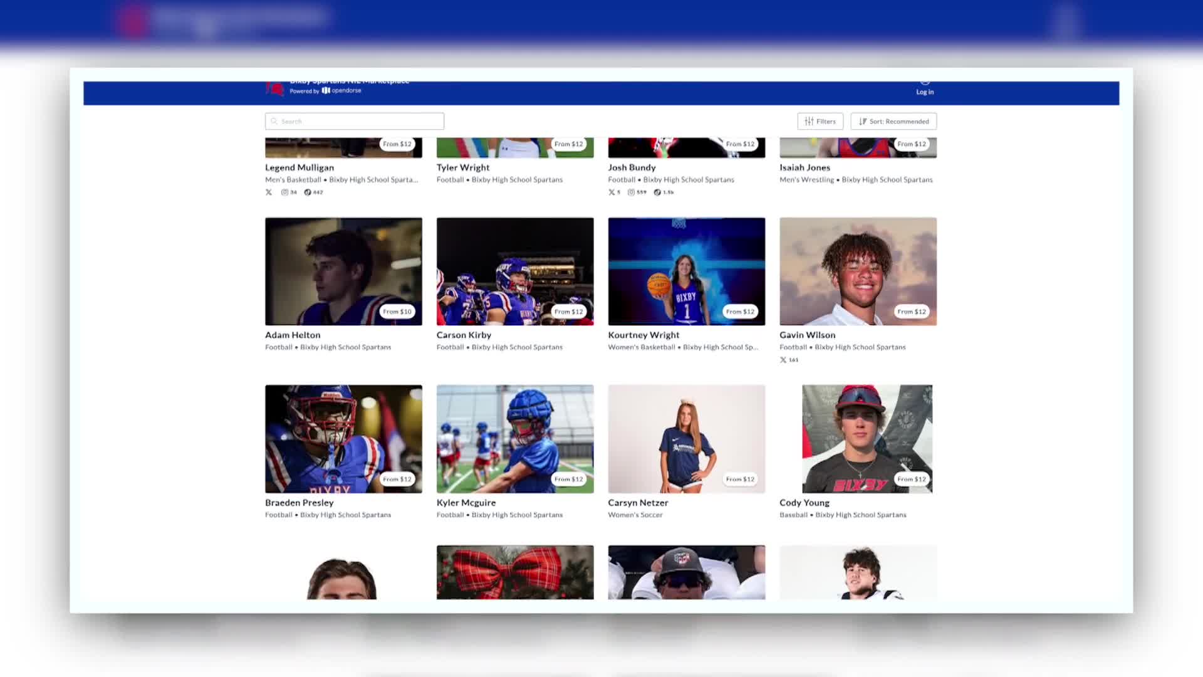Open Adam Helton's profile photo
Screen dimensions: 1203x677
(x=343, y=271)
